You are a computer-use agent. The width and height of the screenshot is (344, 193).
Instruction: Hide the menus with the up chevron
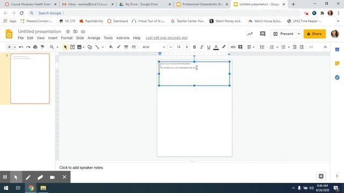(325, 47)
